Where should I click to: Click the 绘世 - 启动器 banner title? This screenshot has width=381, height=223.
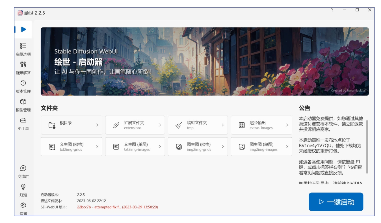pos(78,62)
